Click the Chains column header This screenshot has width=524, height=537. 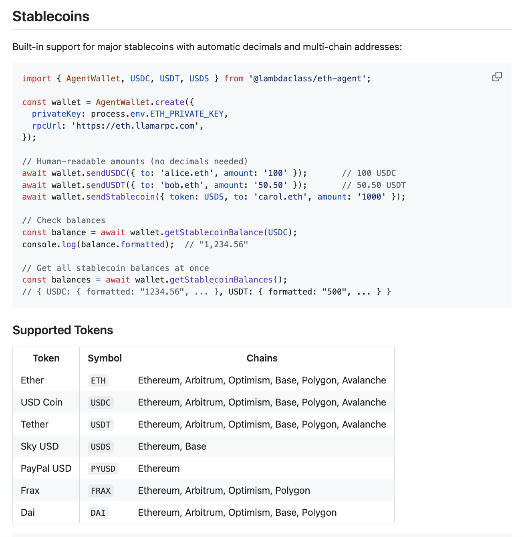pos(262,358)
